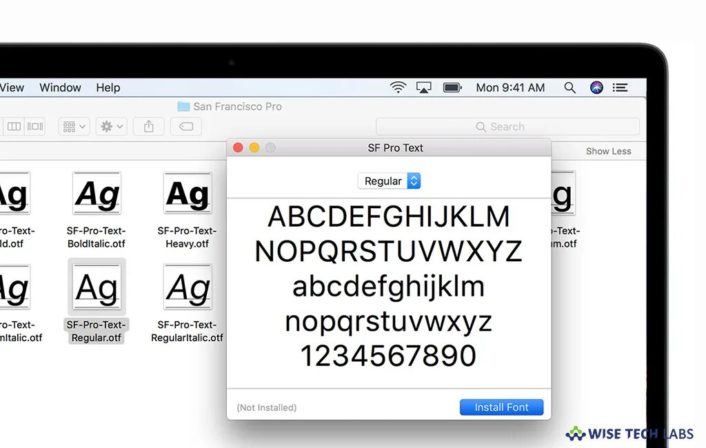Click the San Francisco Pro folder icon
Screen dimensions: 706x448
pyautogui.click(x=183, y=107)
